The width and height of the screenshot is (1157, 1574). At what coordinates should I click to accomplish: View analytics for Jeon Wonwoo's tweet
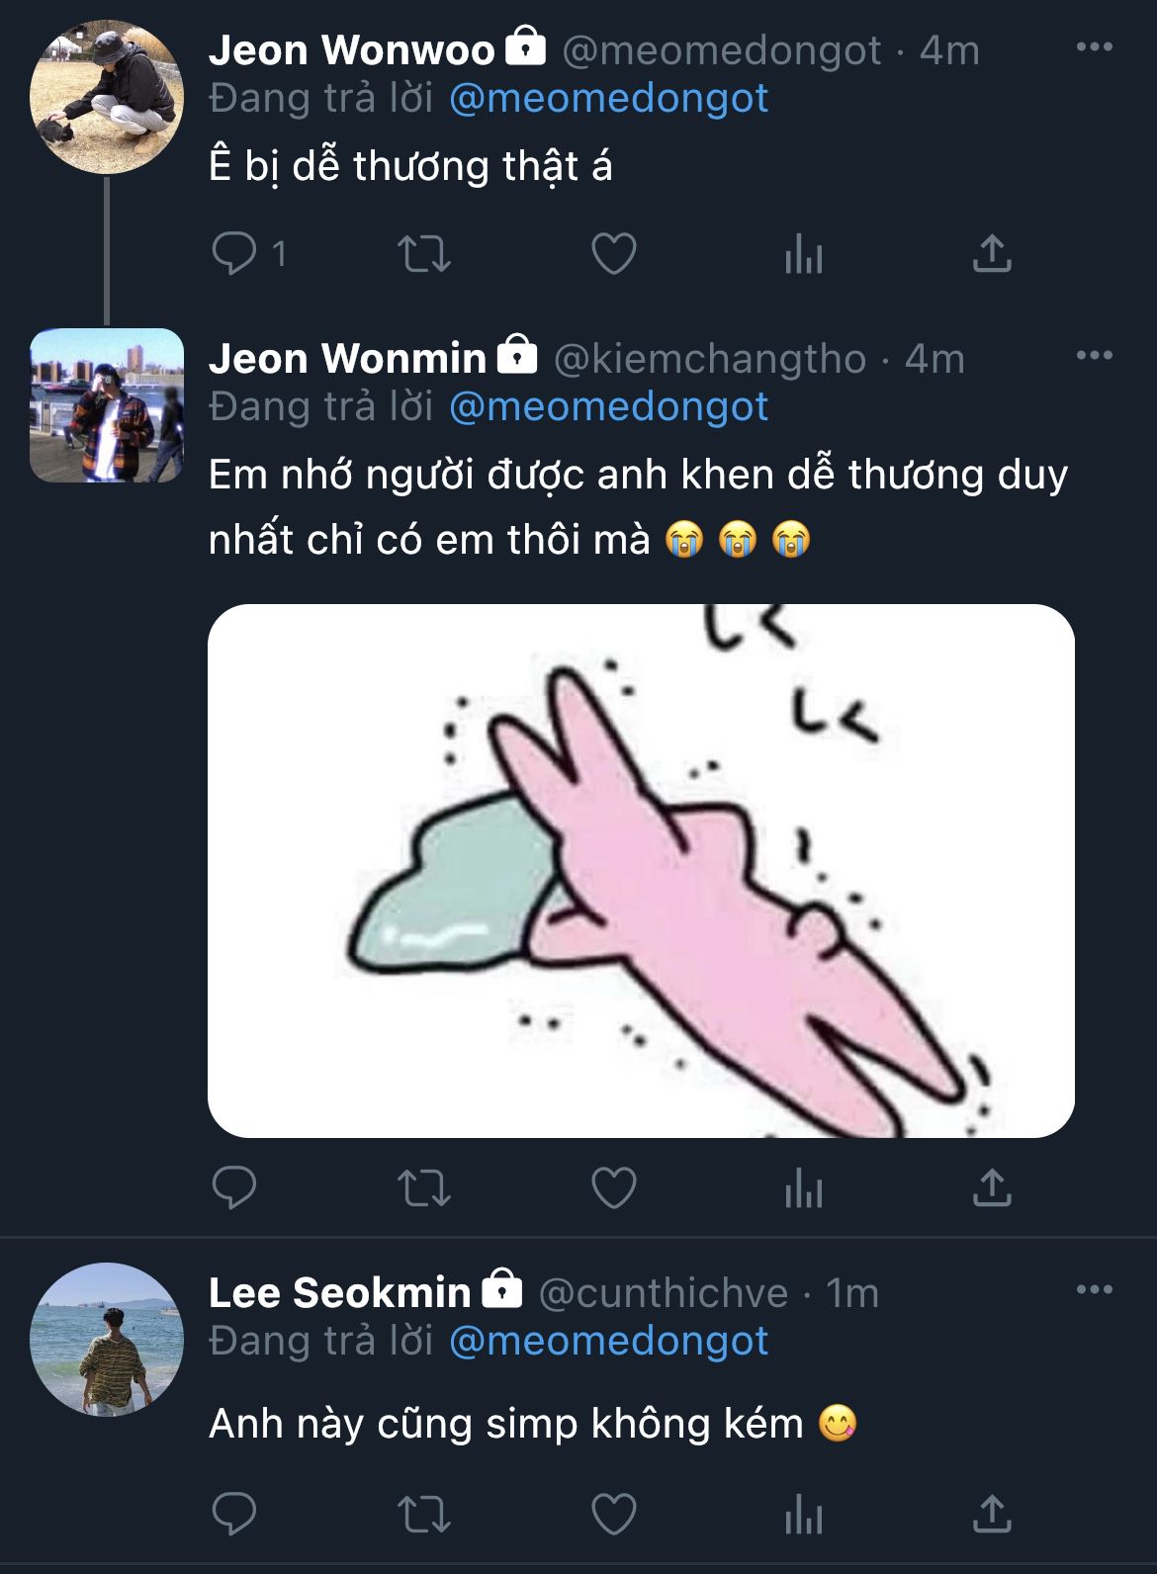803,254
